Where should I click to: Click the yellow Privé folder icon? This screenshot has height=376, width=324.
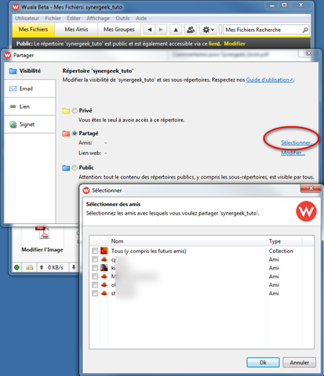tap(66, 110)
